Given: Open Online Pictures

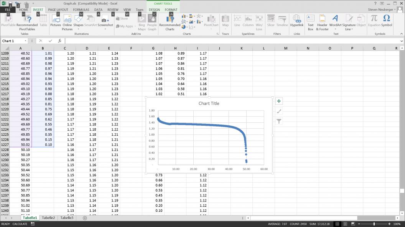Looking at the screenshot, I should (67, 23).
